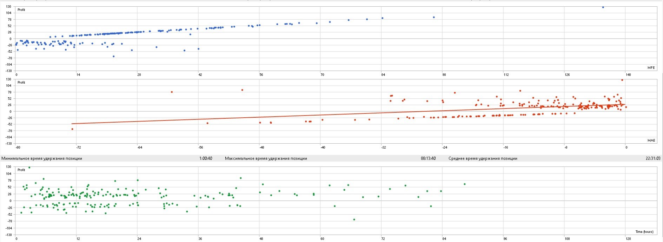Select the isolated blue point near MFE 96
663x242 pixels.
(434, 17)
